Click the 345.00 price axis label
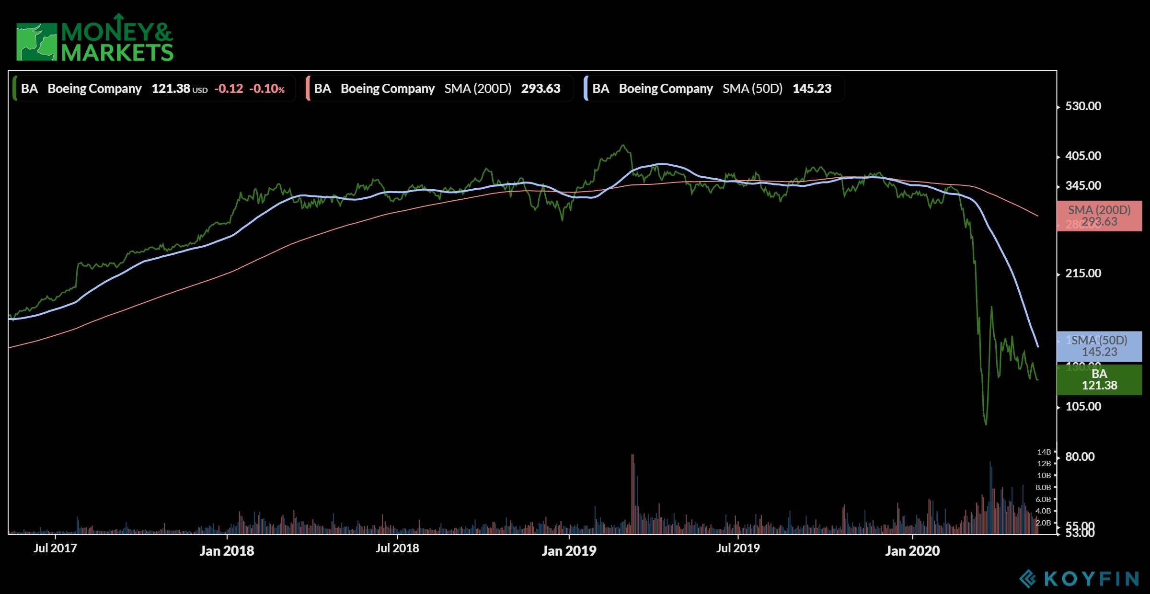1150x594 pixels. (1083, 186)
